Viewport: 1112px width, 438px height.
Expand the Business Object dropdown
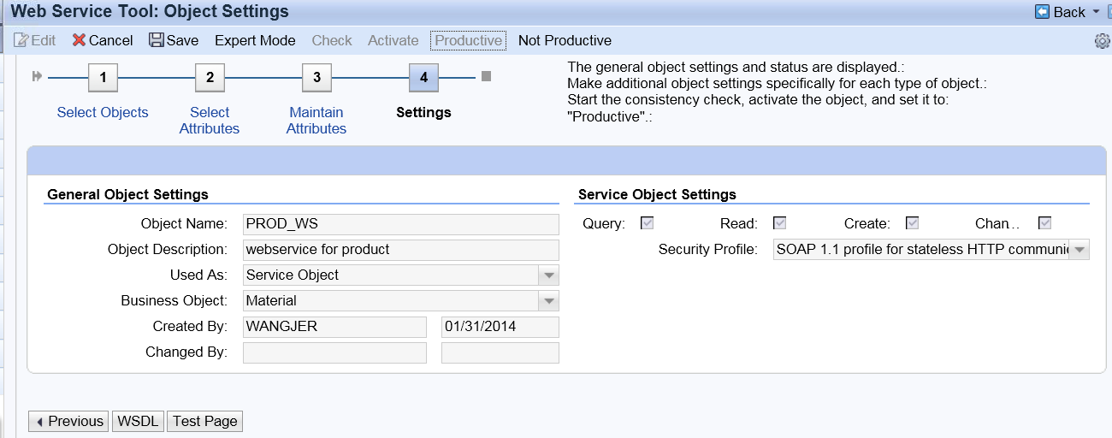[548, 301]
